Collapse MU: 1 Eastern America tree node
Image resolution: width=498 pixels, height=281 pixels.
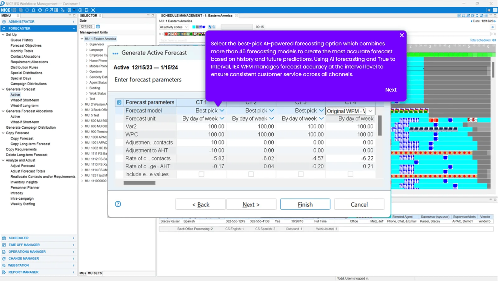[82, 39]
